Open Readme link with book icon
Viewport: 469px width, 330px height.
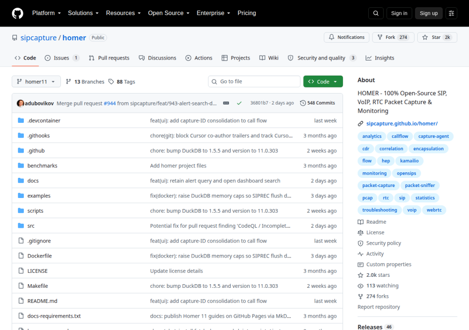(372, 222)
